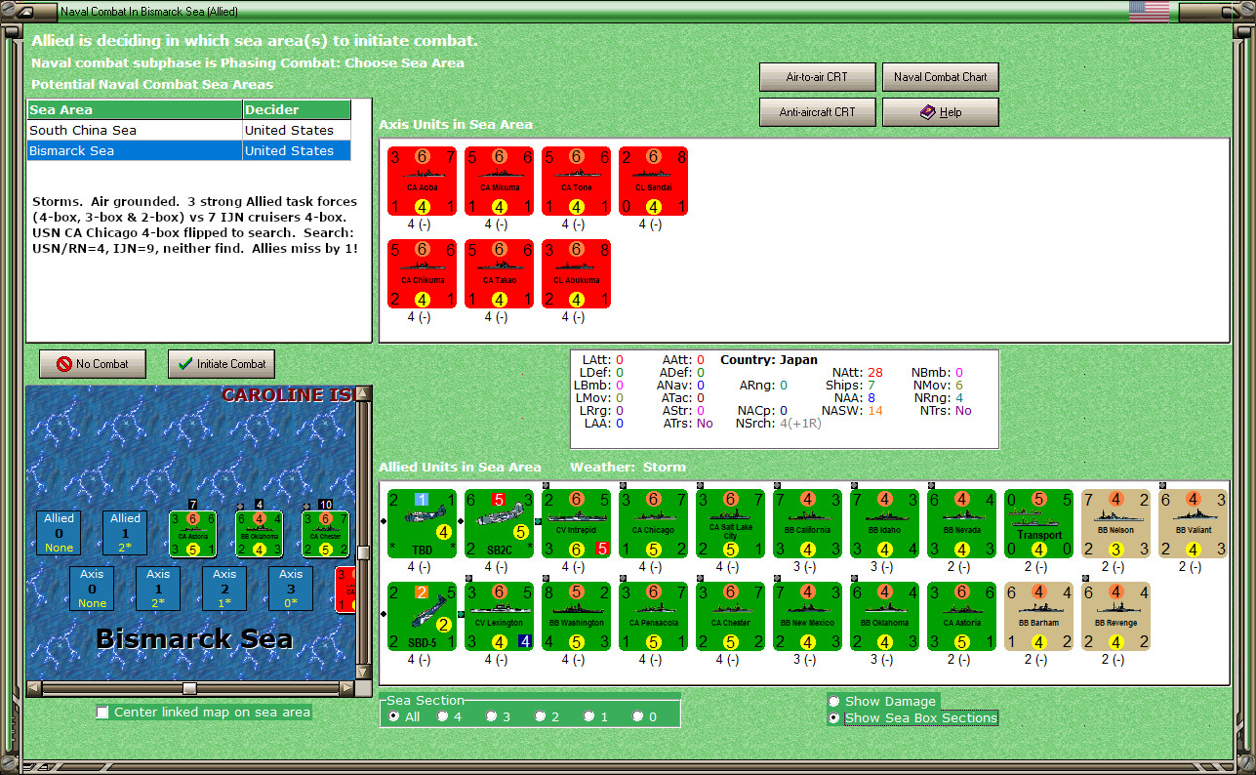Select CA Chester in the Allied Units panel
Viewport: 1256px width, 775px height.
[730, 616]
